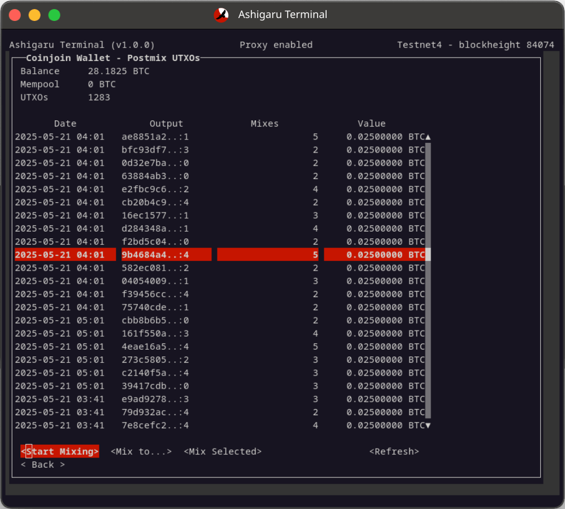Click the Mempool value 0 BTC

(102, 84)
